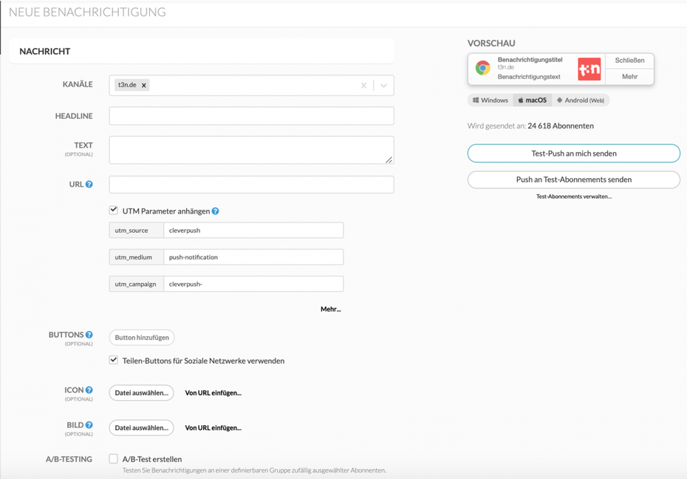Viewport: 687px width, 479px height.
Task: Click the help icon next to BILD label
Action: pos(89,425)
